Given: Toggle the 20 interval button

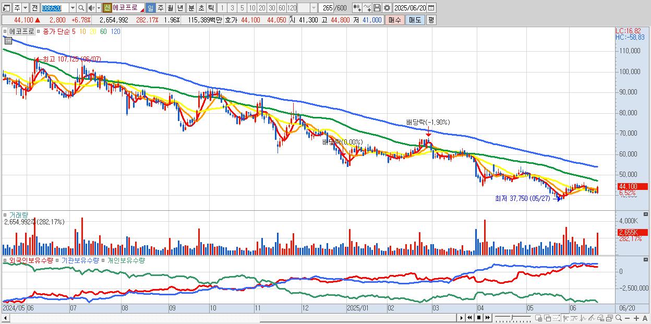Looking at the screenshot, I should click(262, 8).
